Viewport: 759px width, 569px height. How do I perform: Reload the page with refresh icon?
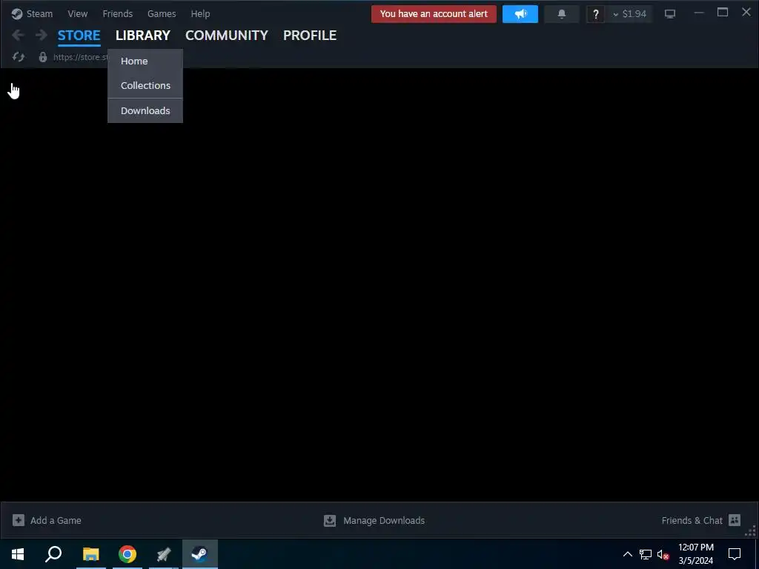click(x=19, y=57)
